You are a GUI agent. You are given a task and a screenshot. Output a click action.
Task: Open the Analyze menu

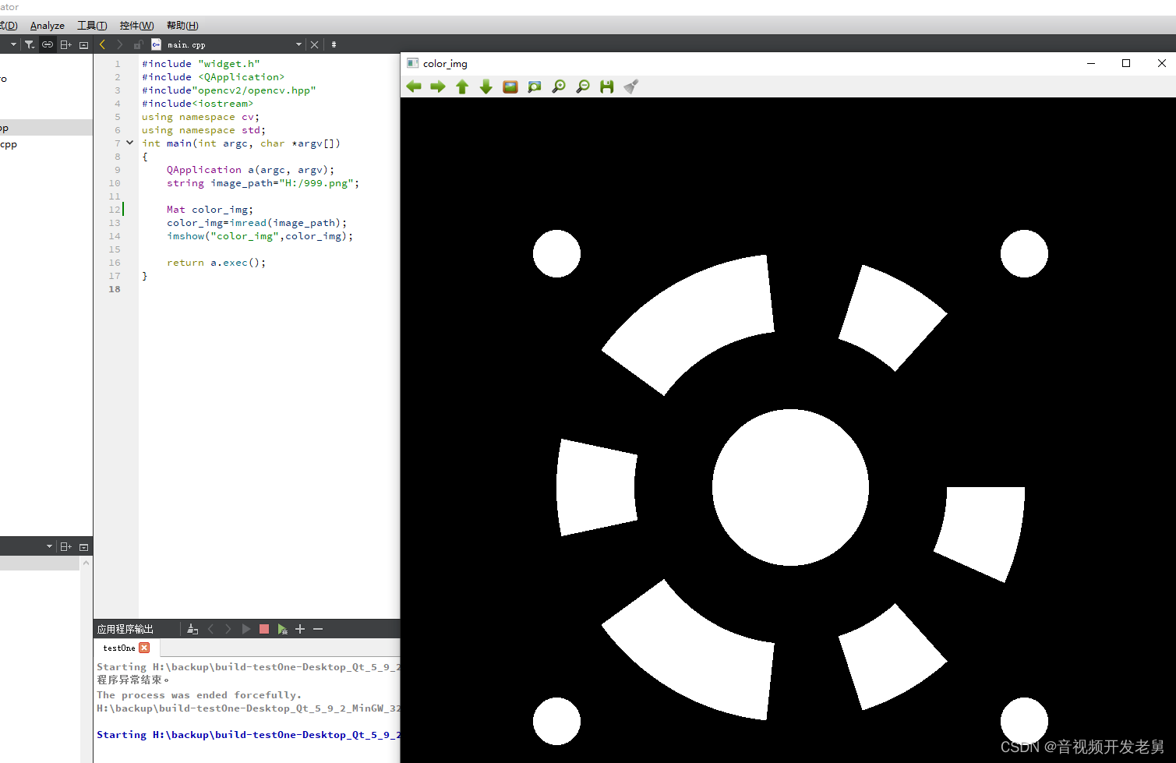pyautogui.click(x=48, y=26)
